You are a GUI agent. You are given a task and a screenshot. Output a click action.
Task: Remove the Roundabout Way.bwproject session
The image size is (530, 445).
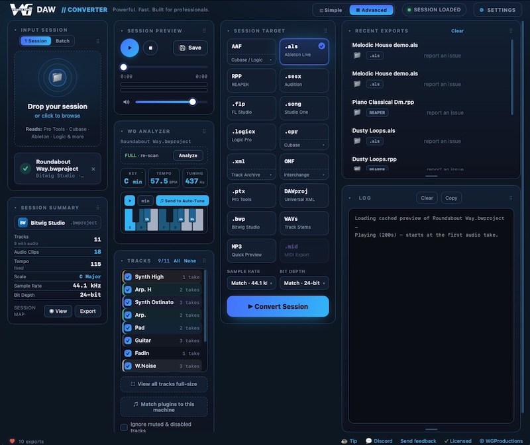(93, 169)
